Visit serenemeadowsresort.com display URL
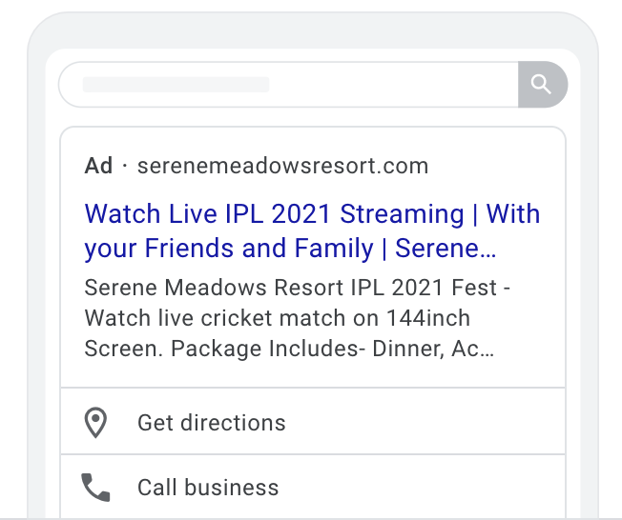 click(x=282, y=166)
